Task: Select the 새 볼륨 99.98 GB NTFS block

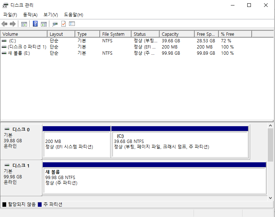Action: tap(154, 178)
